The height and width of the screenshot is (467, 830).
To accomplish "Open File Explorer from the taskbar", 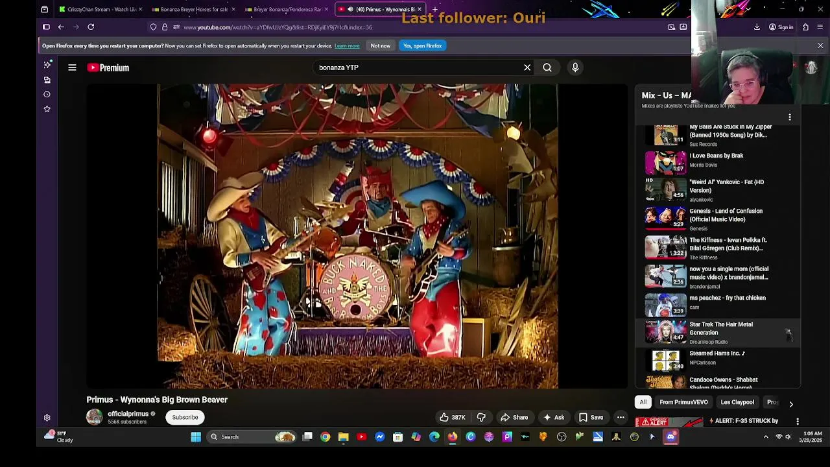I will pyautogui.click(x=344, y=437).
